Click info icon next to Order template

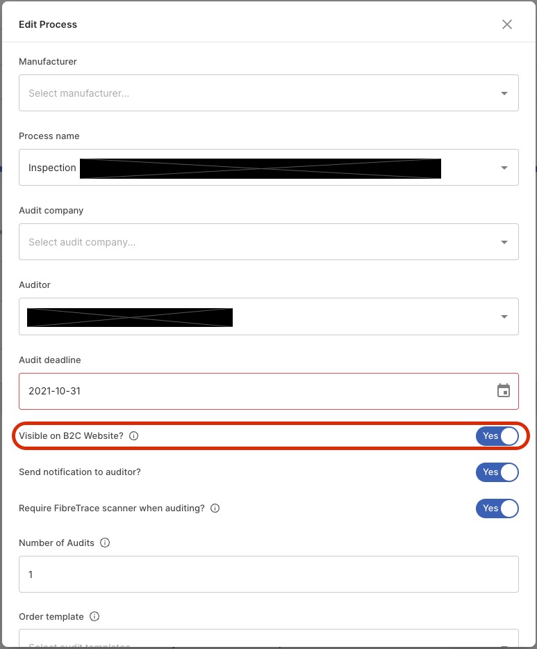point(94,616)
